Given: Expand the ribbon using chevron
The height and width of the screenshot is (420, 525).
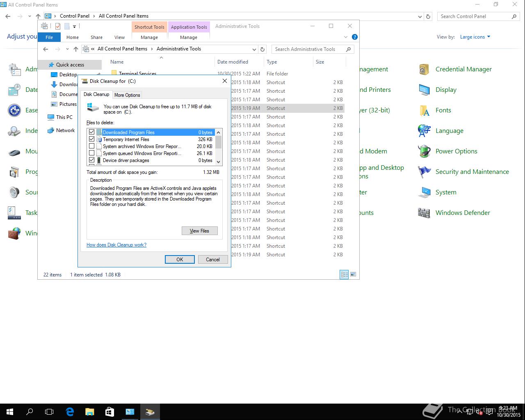Looking at the screenshot, I should pyautogui.click(x=345, y=37).
